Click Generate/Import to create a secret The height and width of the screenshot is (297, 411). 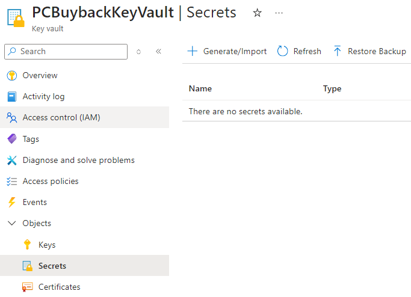pyautogui.click(x=227, y=51)
